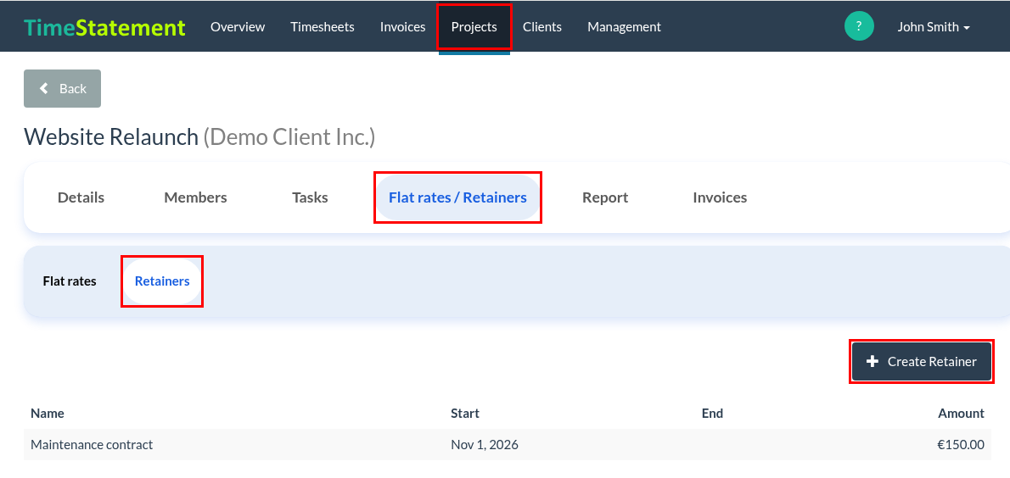Select the Flat rates sub-tab
This screenshot has width=1010, height=478.
(x=70, y=281)
